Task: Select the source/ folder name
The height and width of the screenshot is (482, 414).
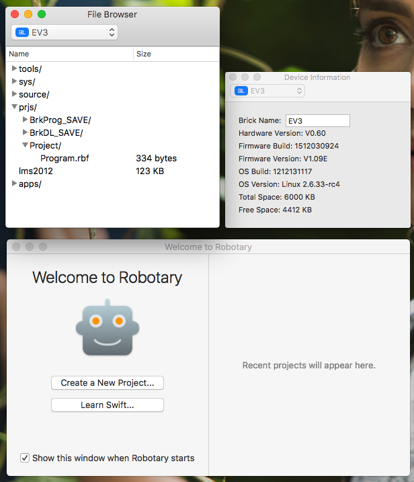Action: point(34,94)
